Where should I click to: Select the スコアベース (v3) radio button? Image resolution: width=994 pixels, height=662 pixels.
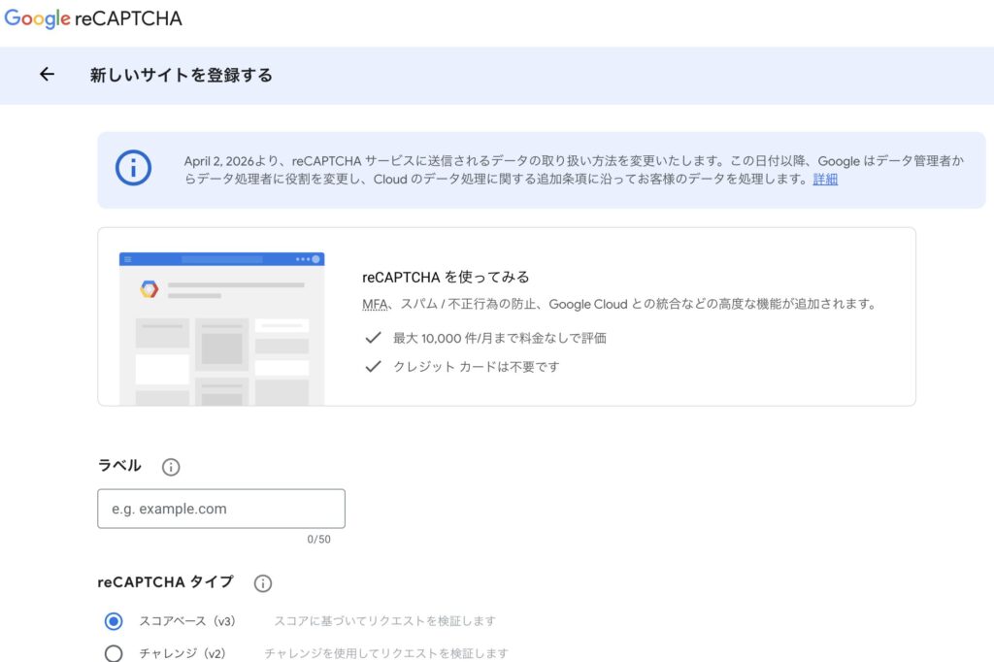114,621
